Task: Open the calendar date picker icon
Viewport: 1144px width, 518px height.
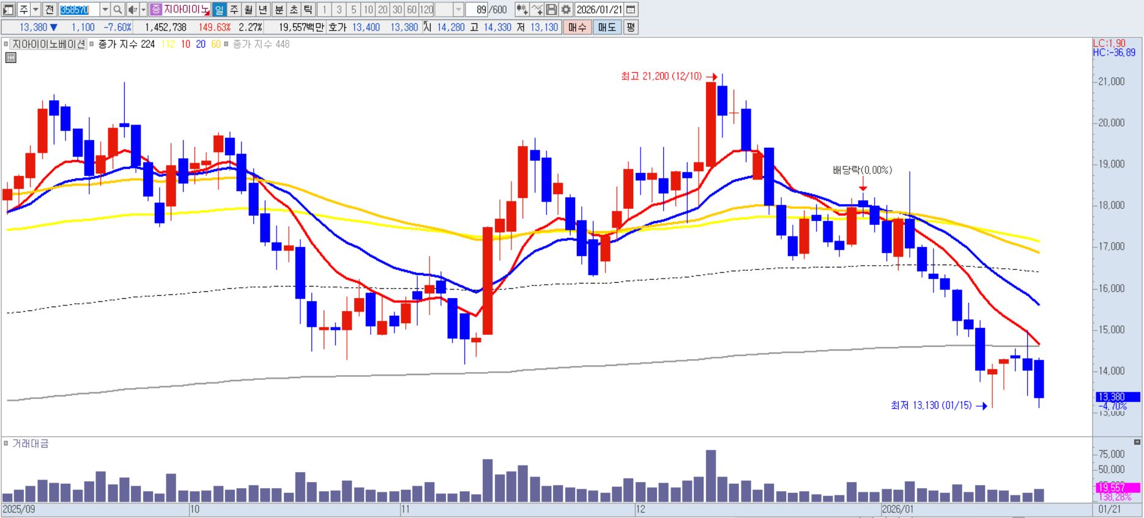Action: 631,10
